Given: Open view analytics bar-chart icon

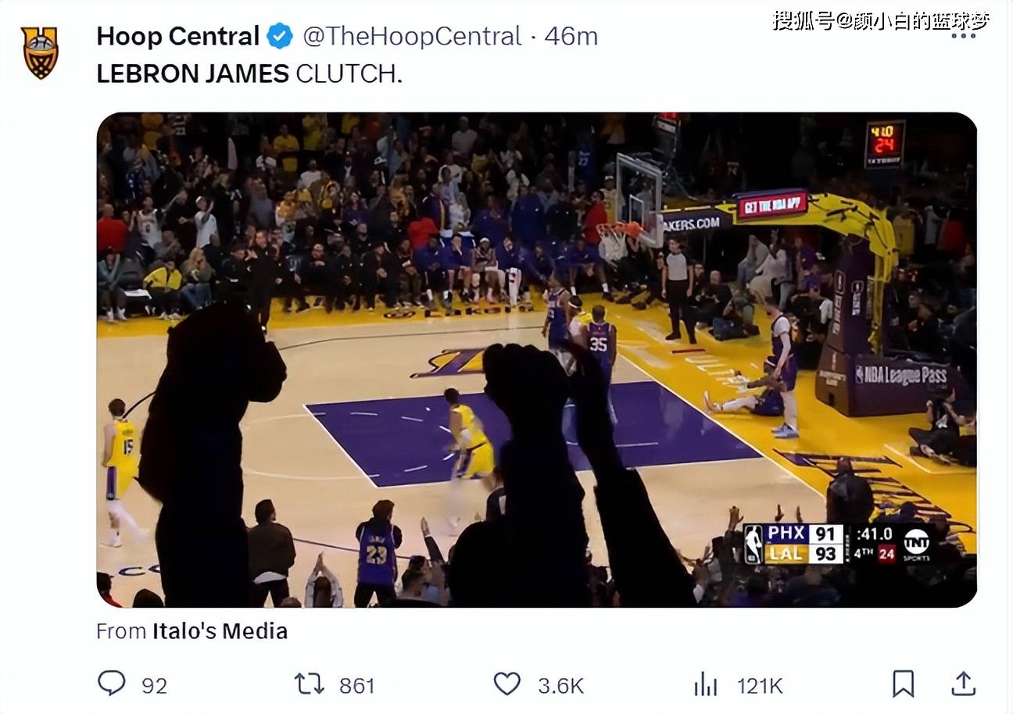Looking at the screenshot, I should pyautogui.click(x=705, y=684).
